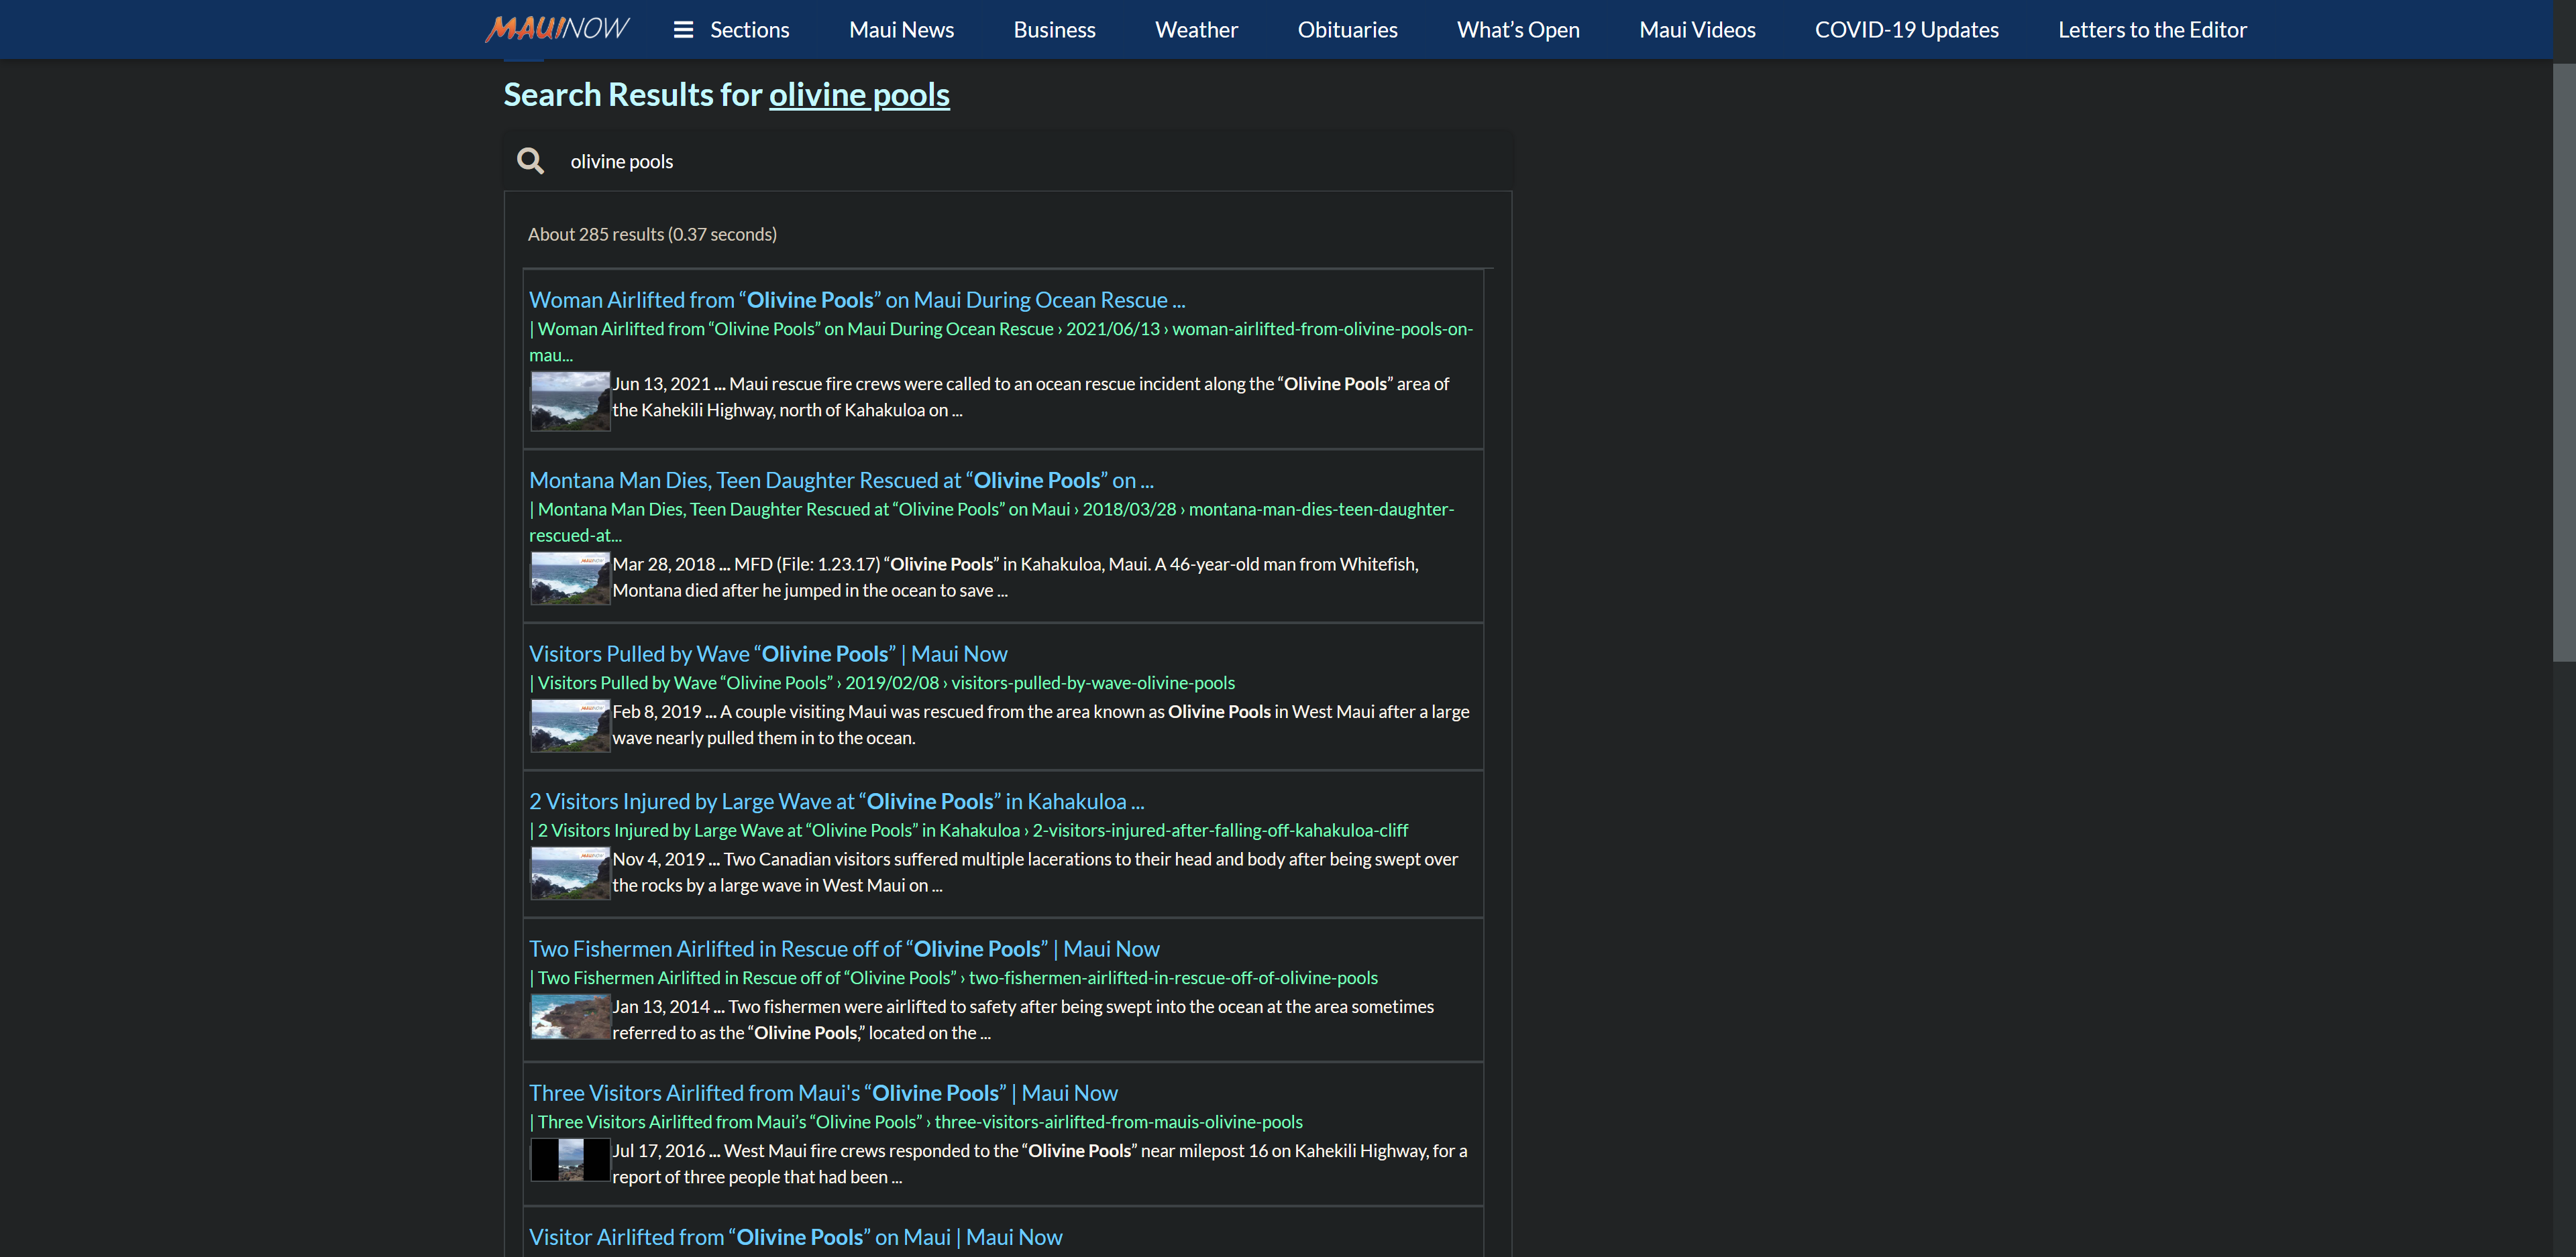
Task: Open the Sections hamburger menu
Action: tap(731, 30)
